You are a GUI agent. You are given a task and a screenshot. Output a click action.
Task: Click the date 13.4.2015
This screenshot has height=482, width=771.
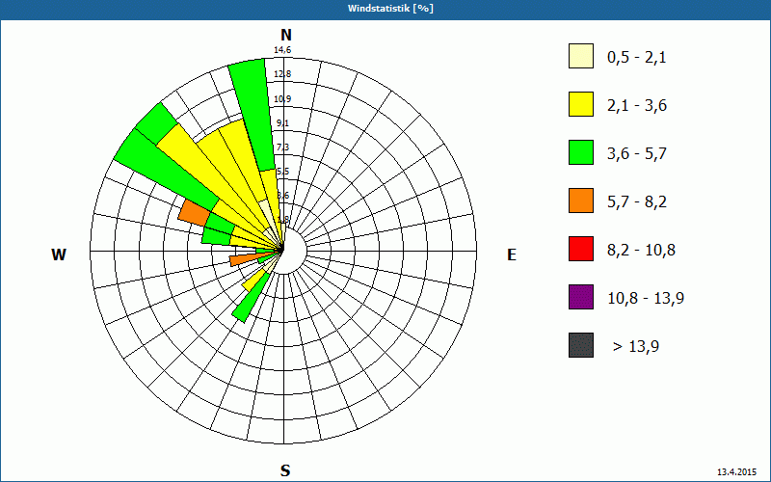tap(736, 471)
